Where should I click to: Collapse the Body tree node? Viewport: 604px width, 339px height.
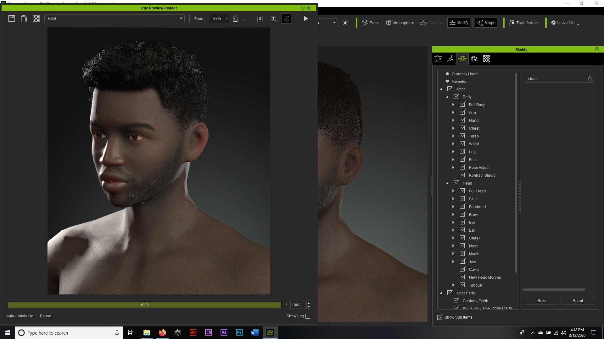[x=447, y=97]
